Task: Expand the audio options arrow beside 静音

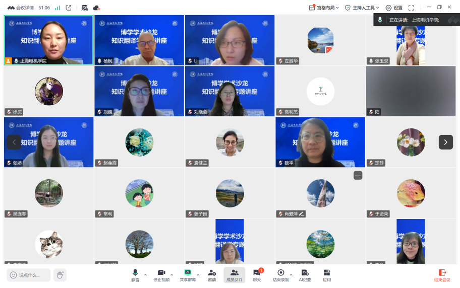Action: point(146,275)
